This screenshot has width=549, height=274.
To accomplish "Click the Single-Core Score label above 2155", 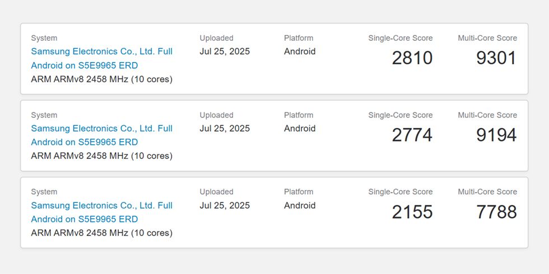I will 400,192.
